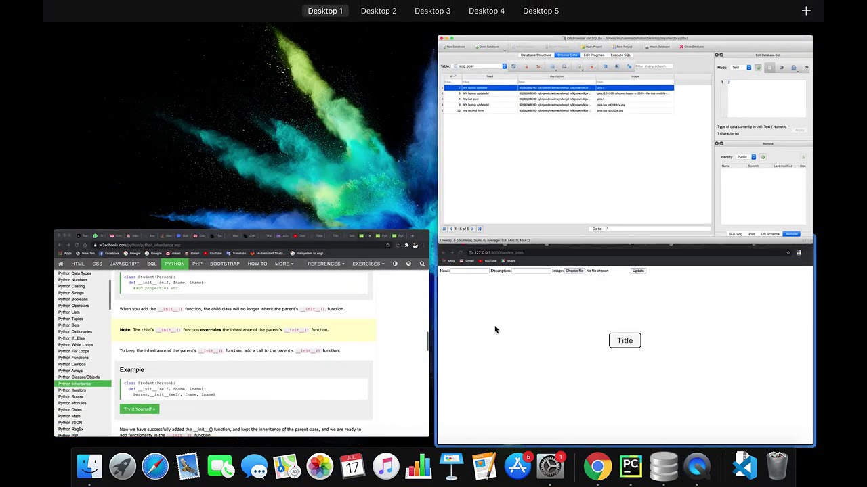Open Identity Public dropdown in Remote panel
Screen dimensions: 867x487
click(746, 157)
